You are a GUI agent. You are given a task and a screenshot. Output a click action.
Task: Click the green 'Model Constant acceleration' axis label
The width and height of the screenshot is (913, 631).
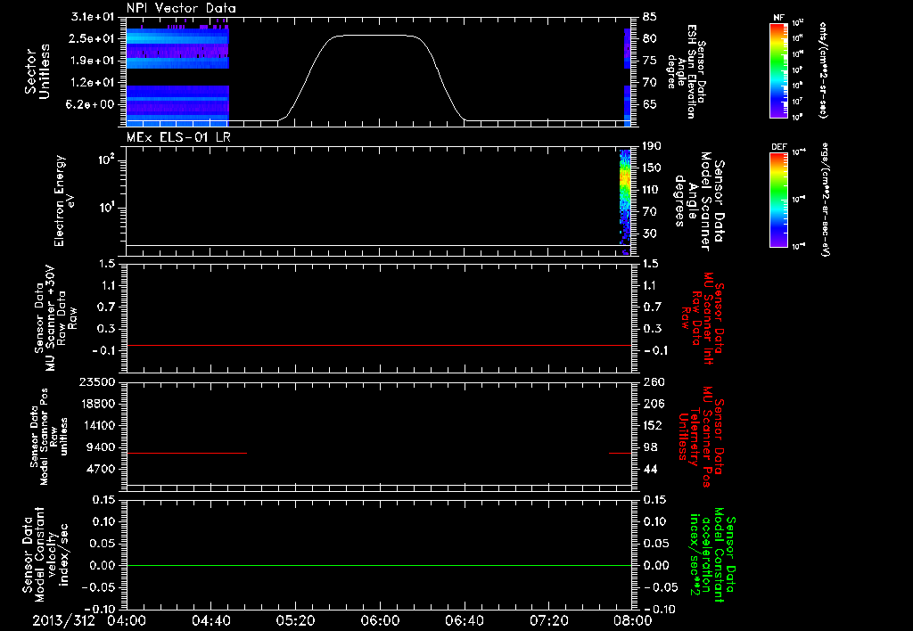(711, 554)
